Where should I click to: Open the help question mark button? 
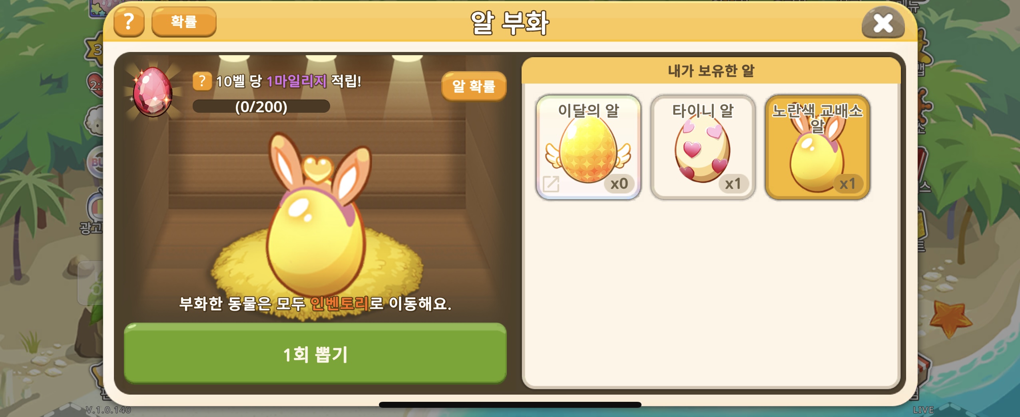(129, 22)
